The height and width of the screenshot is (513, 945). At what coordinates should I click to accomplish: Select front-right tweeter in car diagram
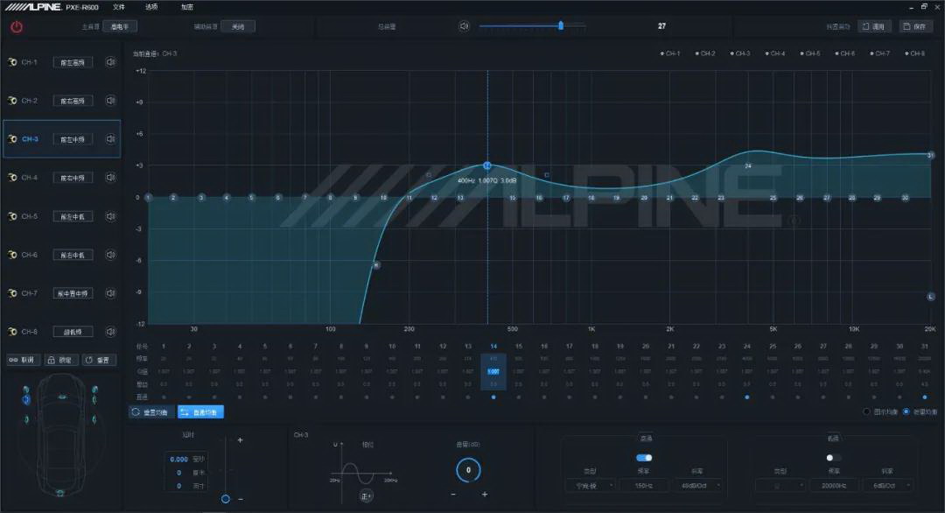pyautogui.click(x=94, y=390)
